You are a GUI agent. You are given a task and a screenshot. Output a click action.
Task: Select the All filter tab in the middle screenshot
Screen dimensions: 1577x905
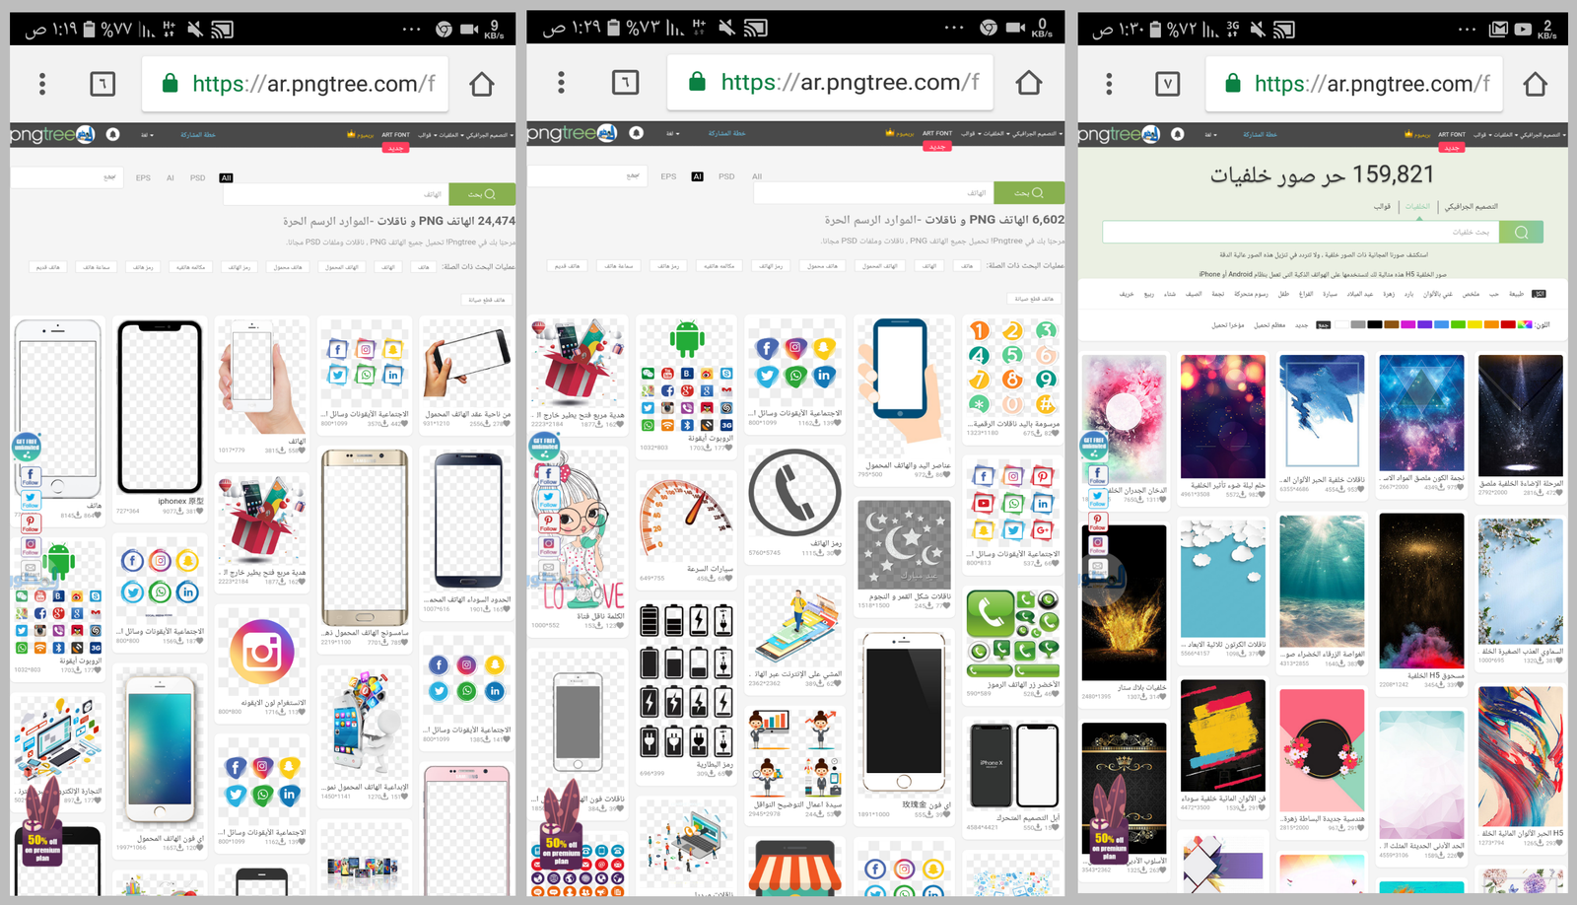tap(757, 176)
